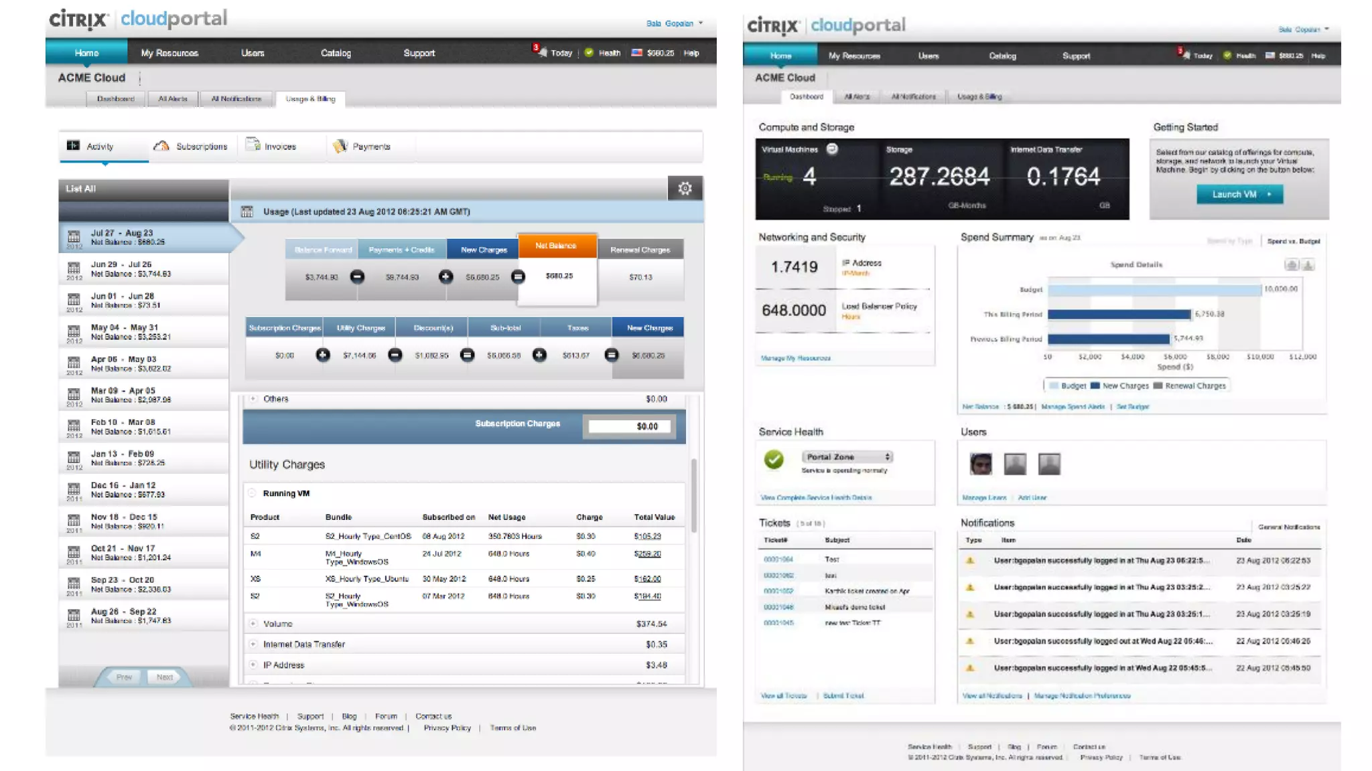Viewport: 1372px width, 771px height.
Task: Open the Portal Zone dropdown
Action: click(x=847, y=456)
